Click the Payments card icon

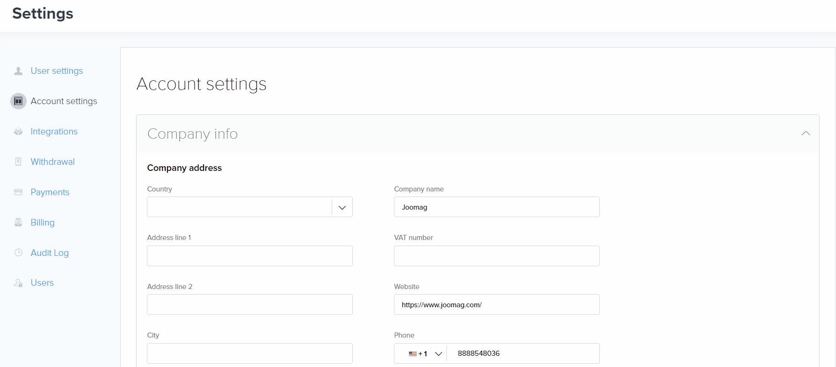18,192
